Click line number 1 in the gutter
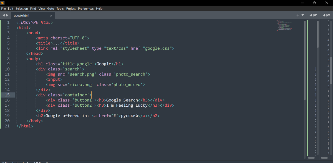The height and width of the screenshot is (163, 333). [x=8, y=22]
